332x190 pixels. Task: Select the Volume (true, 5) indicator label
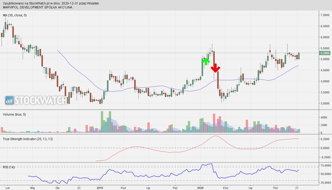[x=14, y=115]
